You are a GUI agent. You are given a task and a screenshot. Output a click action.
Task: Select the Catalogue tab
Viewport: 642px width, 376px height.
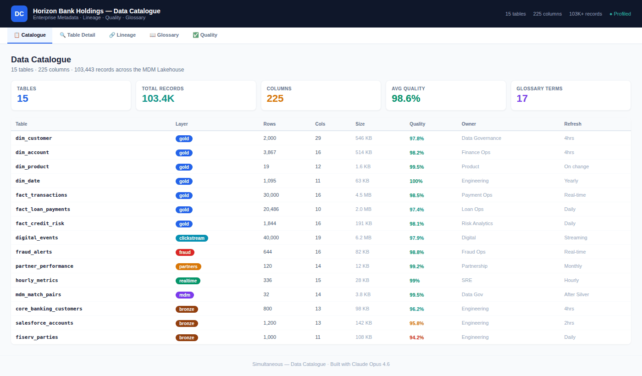pos(30,35)
